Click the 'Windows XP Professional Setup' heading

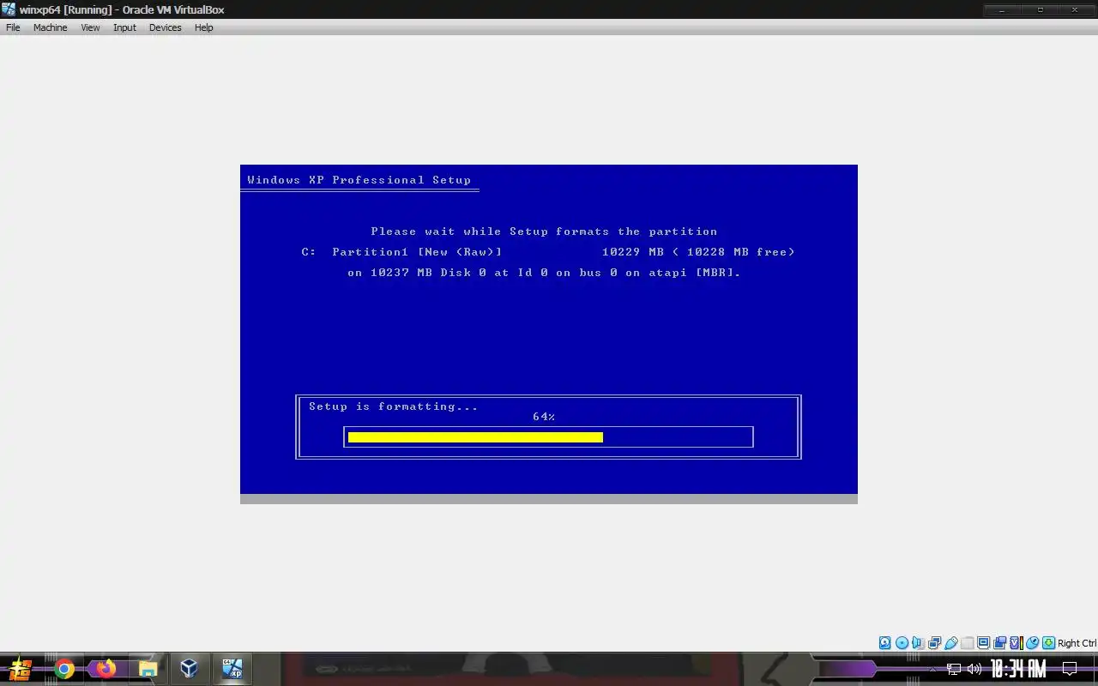359,180
